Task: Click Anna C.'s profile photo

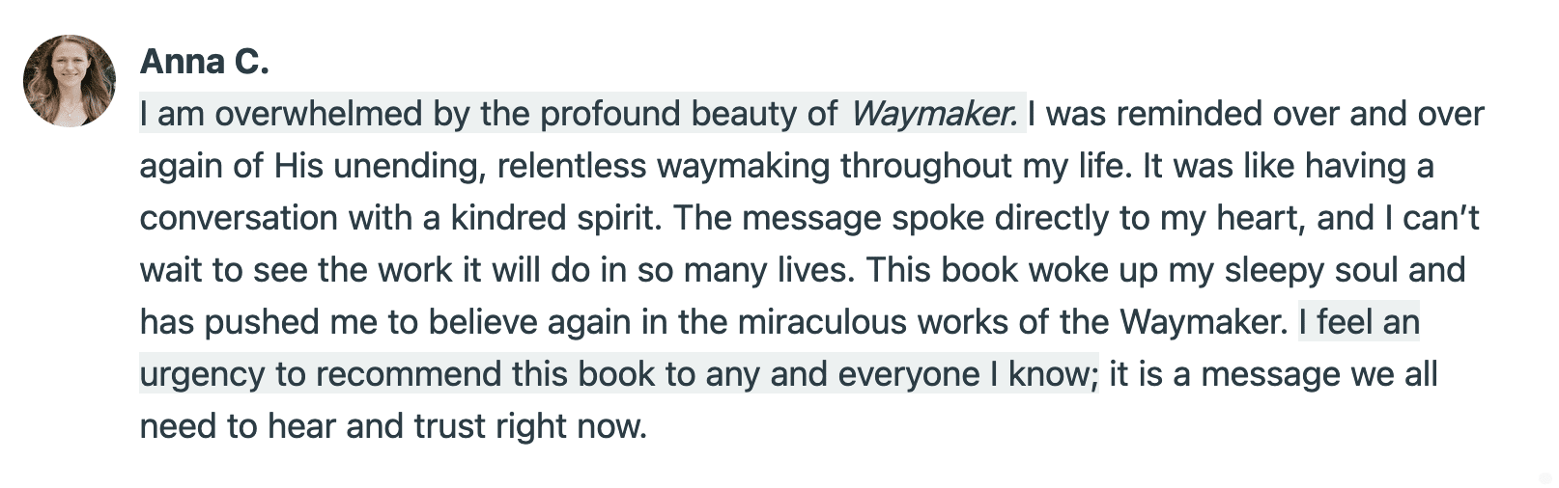Action: click(x=70, y=81)
